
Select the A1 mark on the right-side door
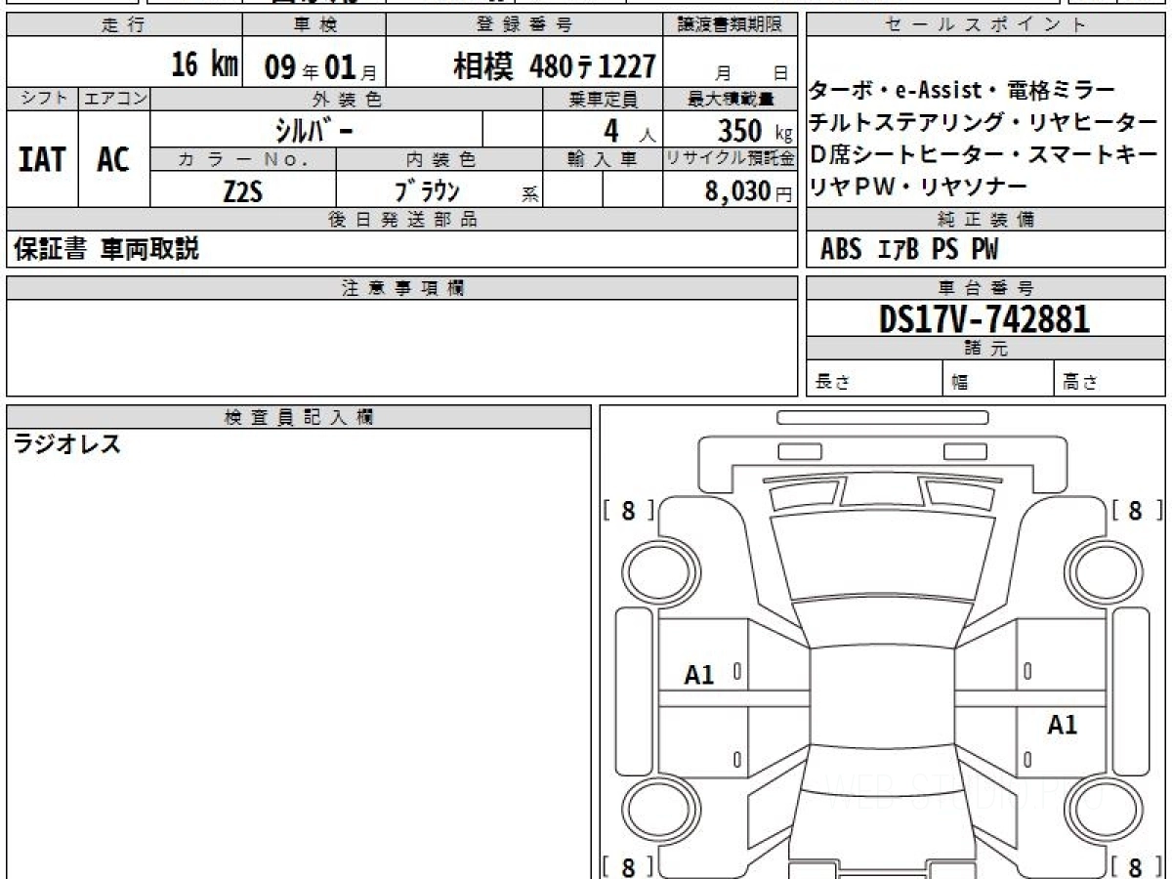tap(1063, 725)
